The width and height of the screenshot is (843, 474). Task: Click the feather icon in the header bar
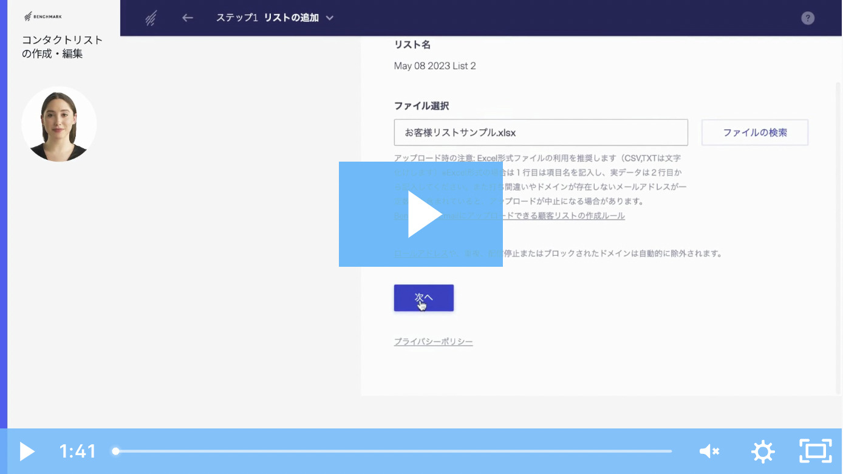(x=151, y=18)
